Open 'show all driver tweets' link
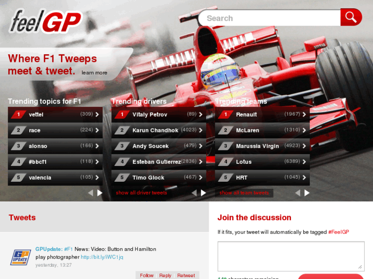The image size is (373, 279). click(142, 193)
